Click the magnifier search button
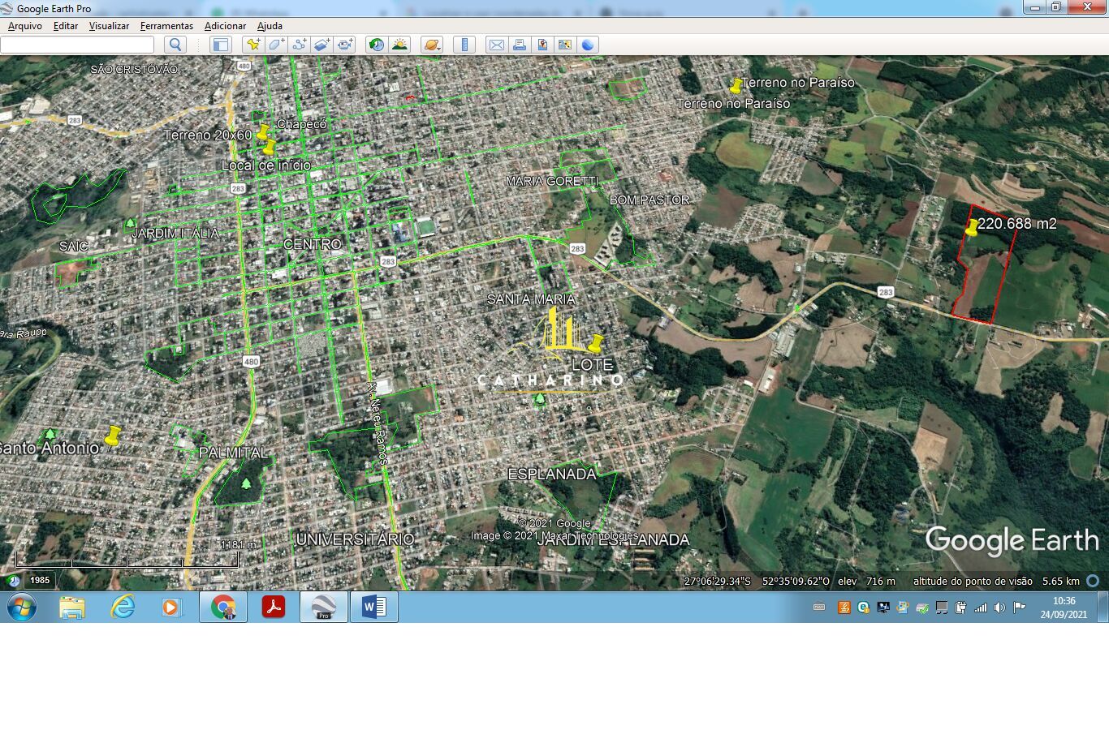The image size is (1109, 730). click(175, 45)
